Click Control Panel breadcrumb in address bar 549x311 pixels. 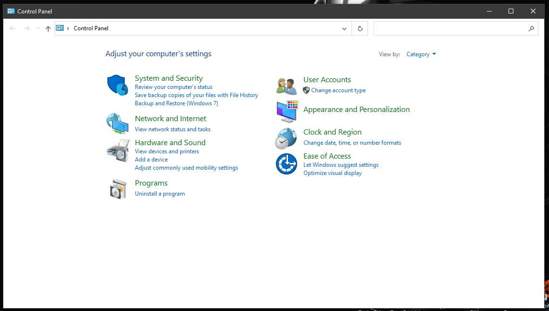coord(91,28)
